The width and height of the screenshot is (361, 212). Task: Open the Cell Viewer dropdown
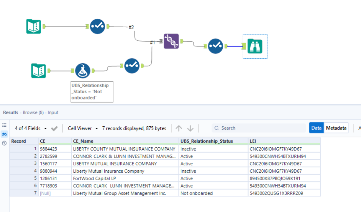coord(83,128)
